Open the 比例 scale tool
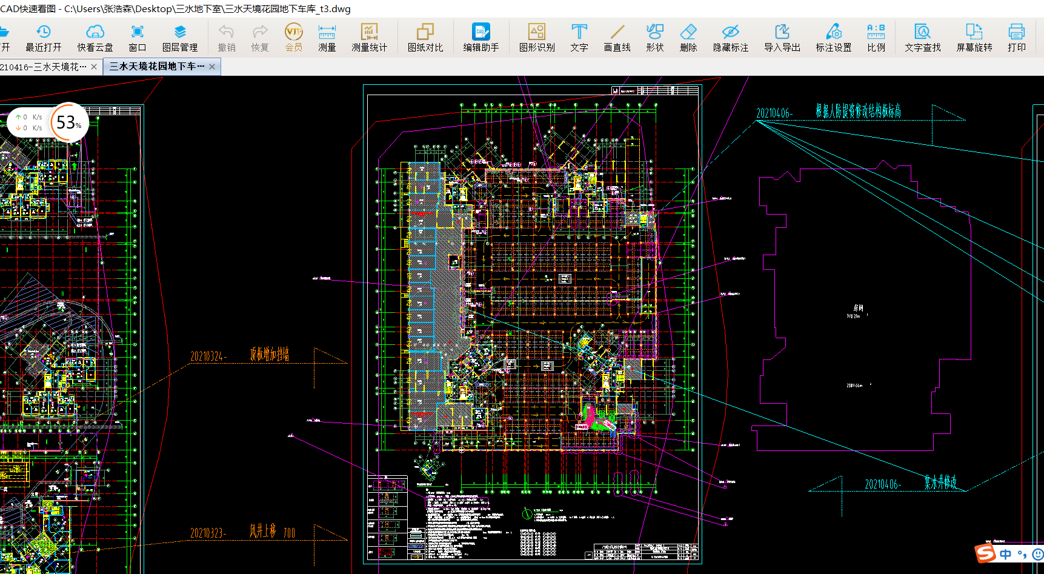The height and width of the screenshot is (574, 1044). click(876, 38)
